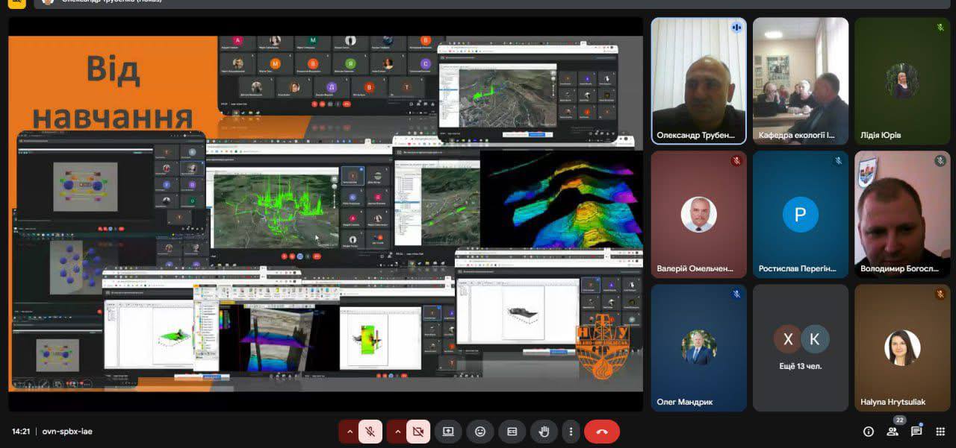Open the chat messages icon
The height and width of the screenshot is (448, 956).
[x=916, y=431]
